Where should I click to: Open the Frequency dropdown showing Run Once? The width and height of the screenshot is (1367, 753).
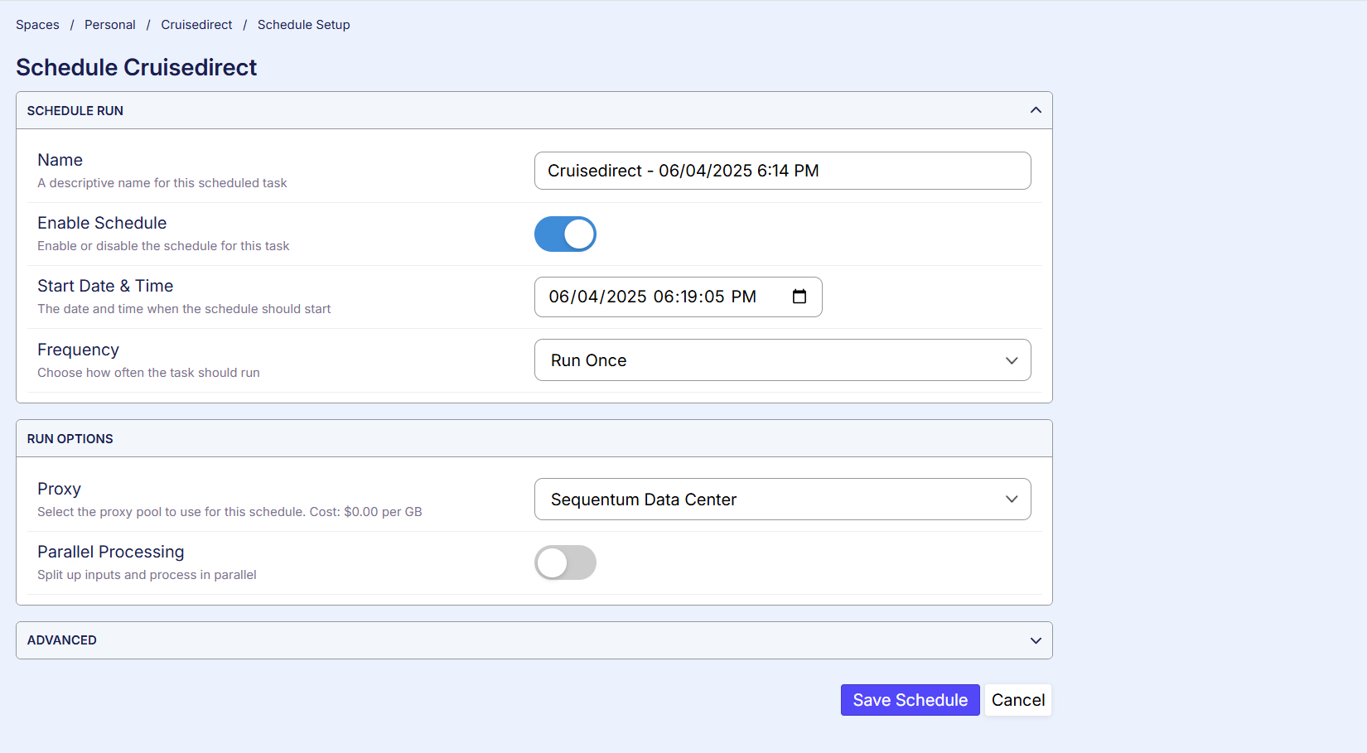(x=782, y=360)
